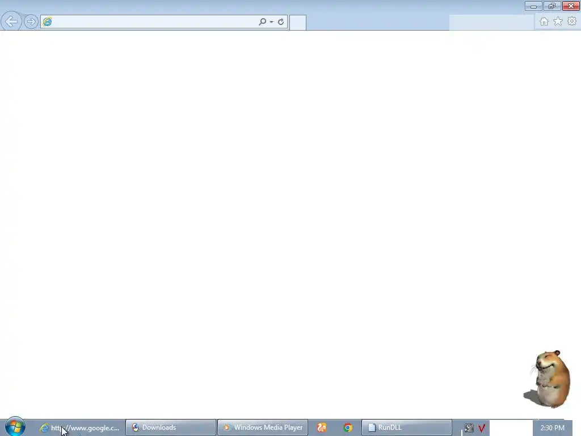
Task: Open the address bar autocomplete dropdown arrow
Action: [272, 22]
